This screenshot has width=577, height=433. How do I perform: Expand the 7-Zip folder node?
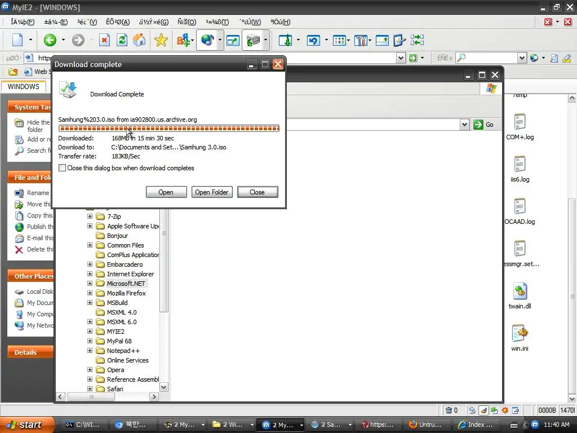click(90, 216)
